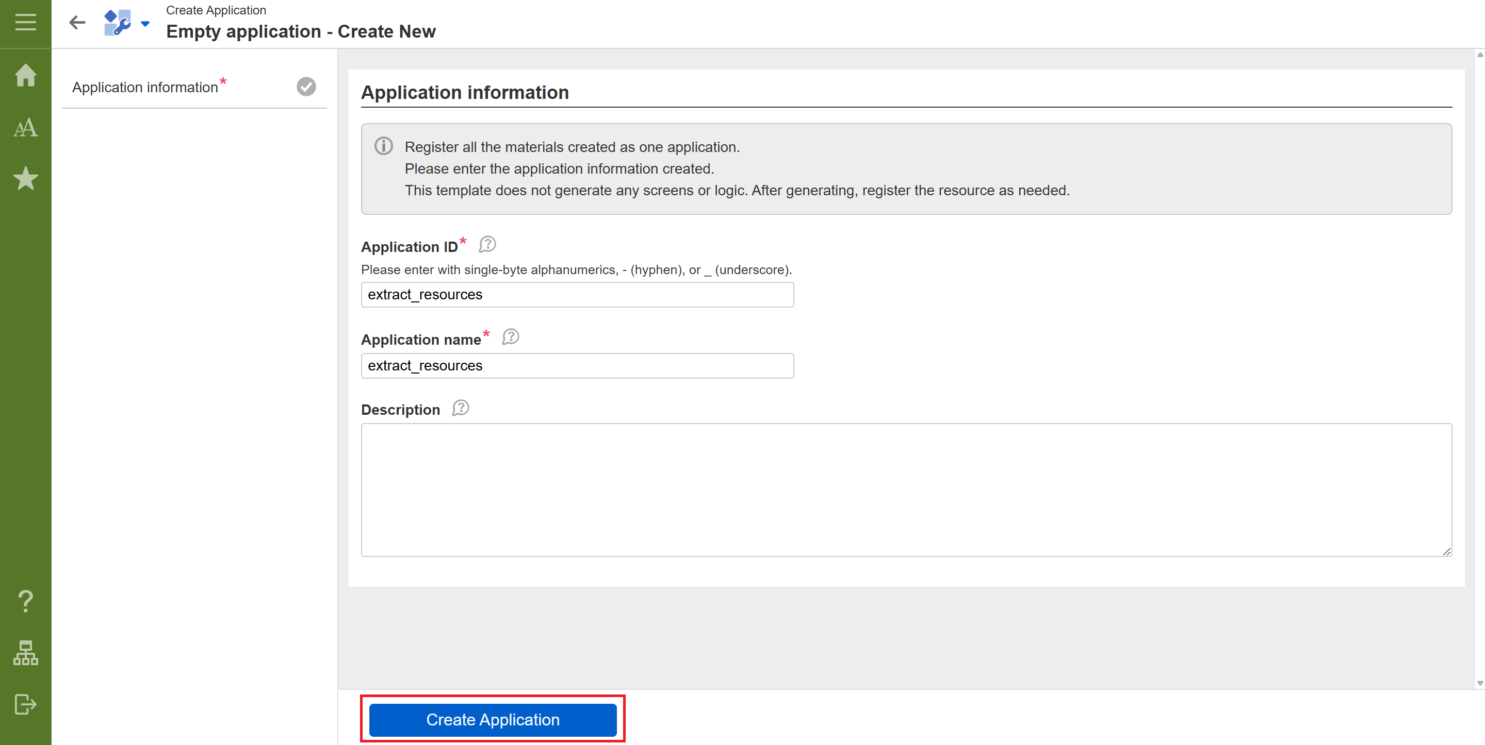Click the back arrow in header
1485x745 pixels.
point(77,23)
